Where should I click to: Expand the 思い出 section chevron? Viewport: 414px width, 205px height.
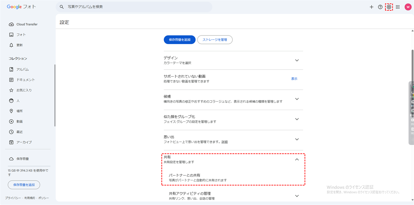click(x=297, y=139)
